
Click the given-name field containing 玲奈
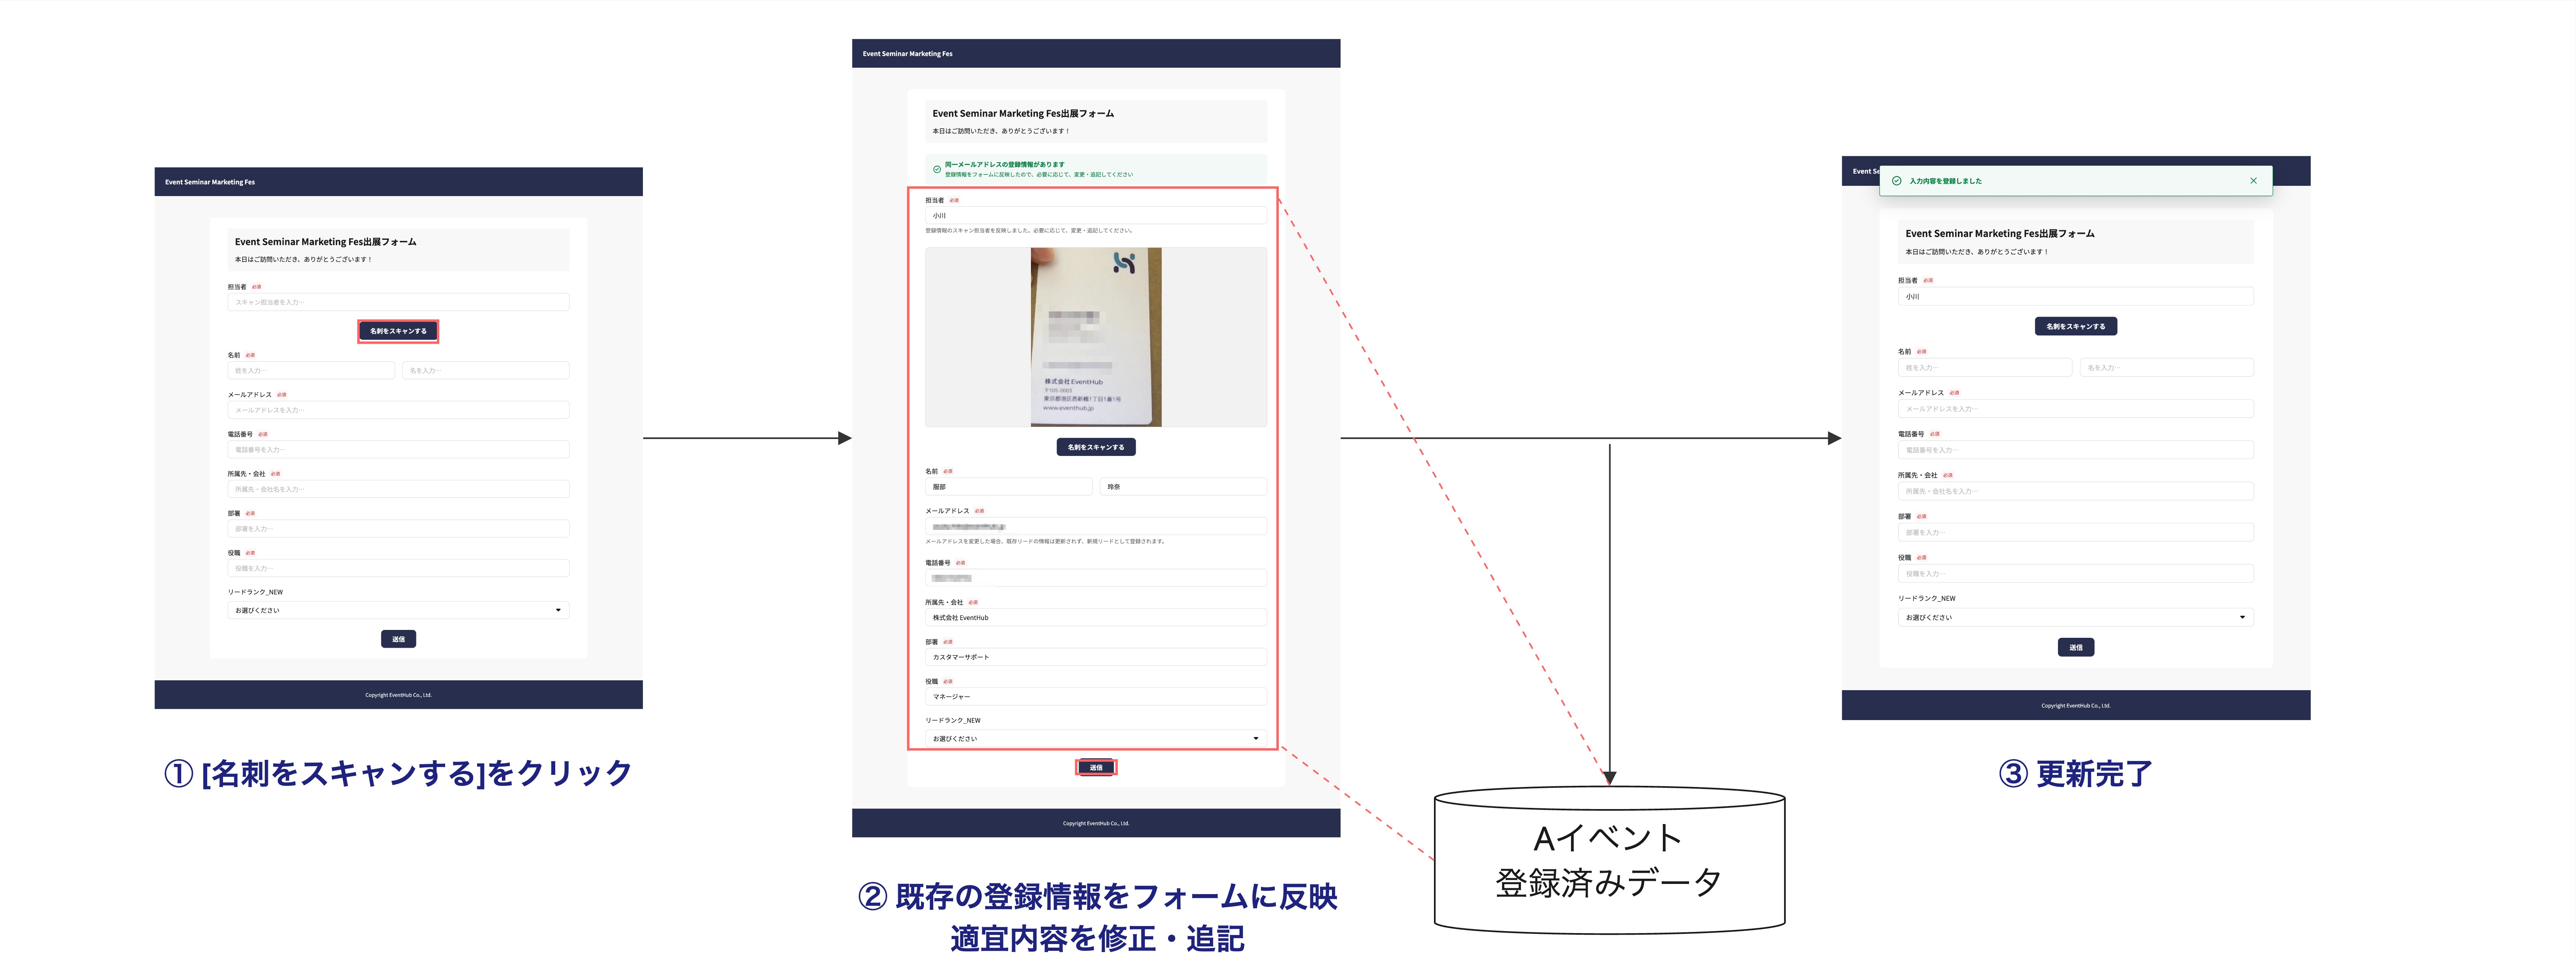click(1183, 487)
